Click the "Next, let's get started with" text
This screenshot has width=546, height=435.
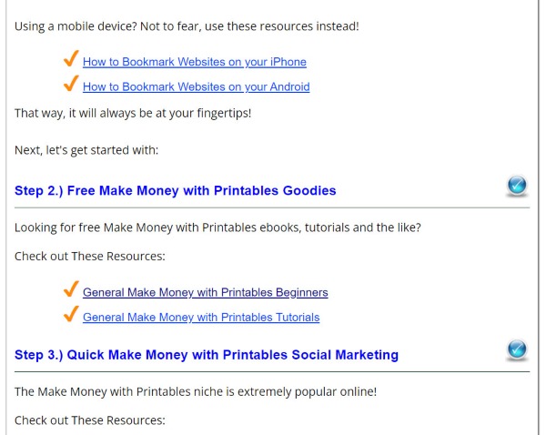(x=86, y=150)
